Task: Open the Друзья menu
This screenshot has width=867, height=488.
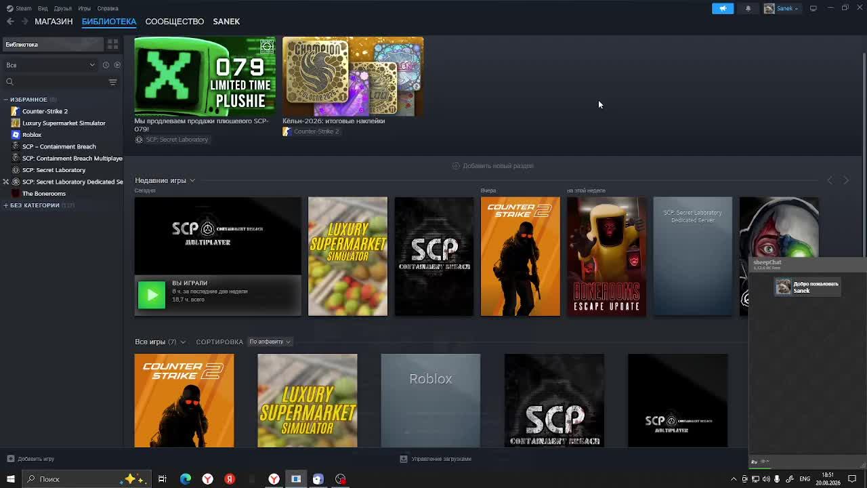Action: [62, 8]
